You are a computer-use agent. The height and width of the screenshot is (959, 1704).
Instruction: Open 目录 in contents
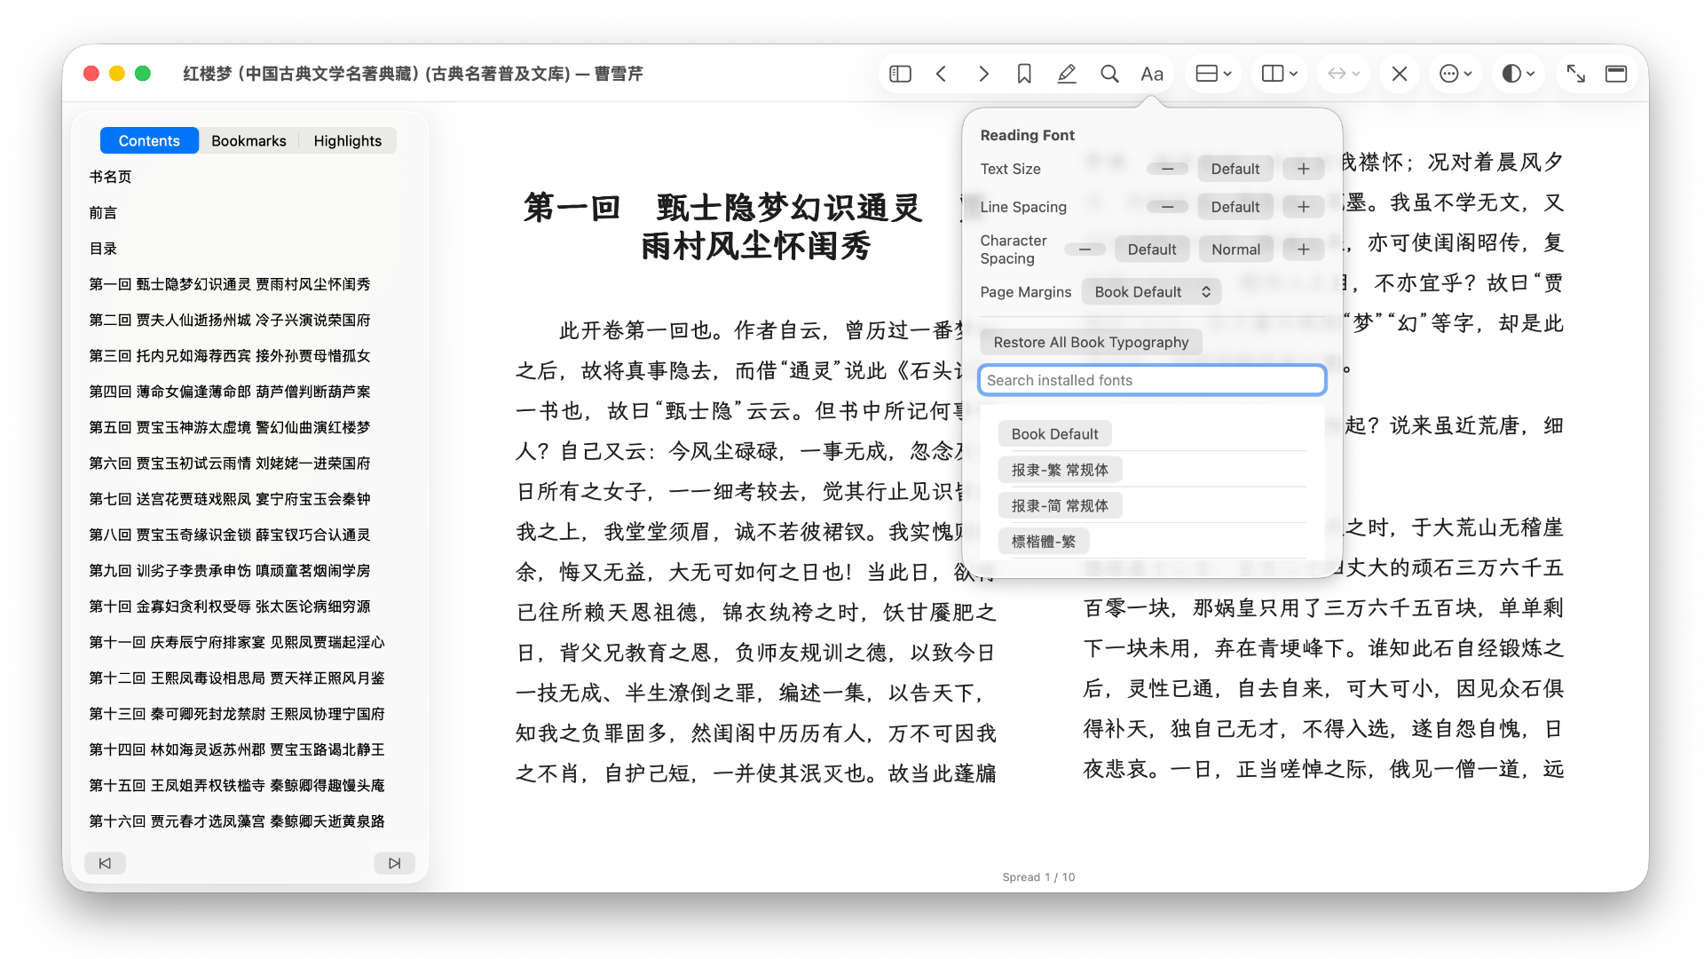pos(103,249)
